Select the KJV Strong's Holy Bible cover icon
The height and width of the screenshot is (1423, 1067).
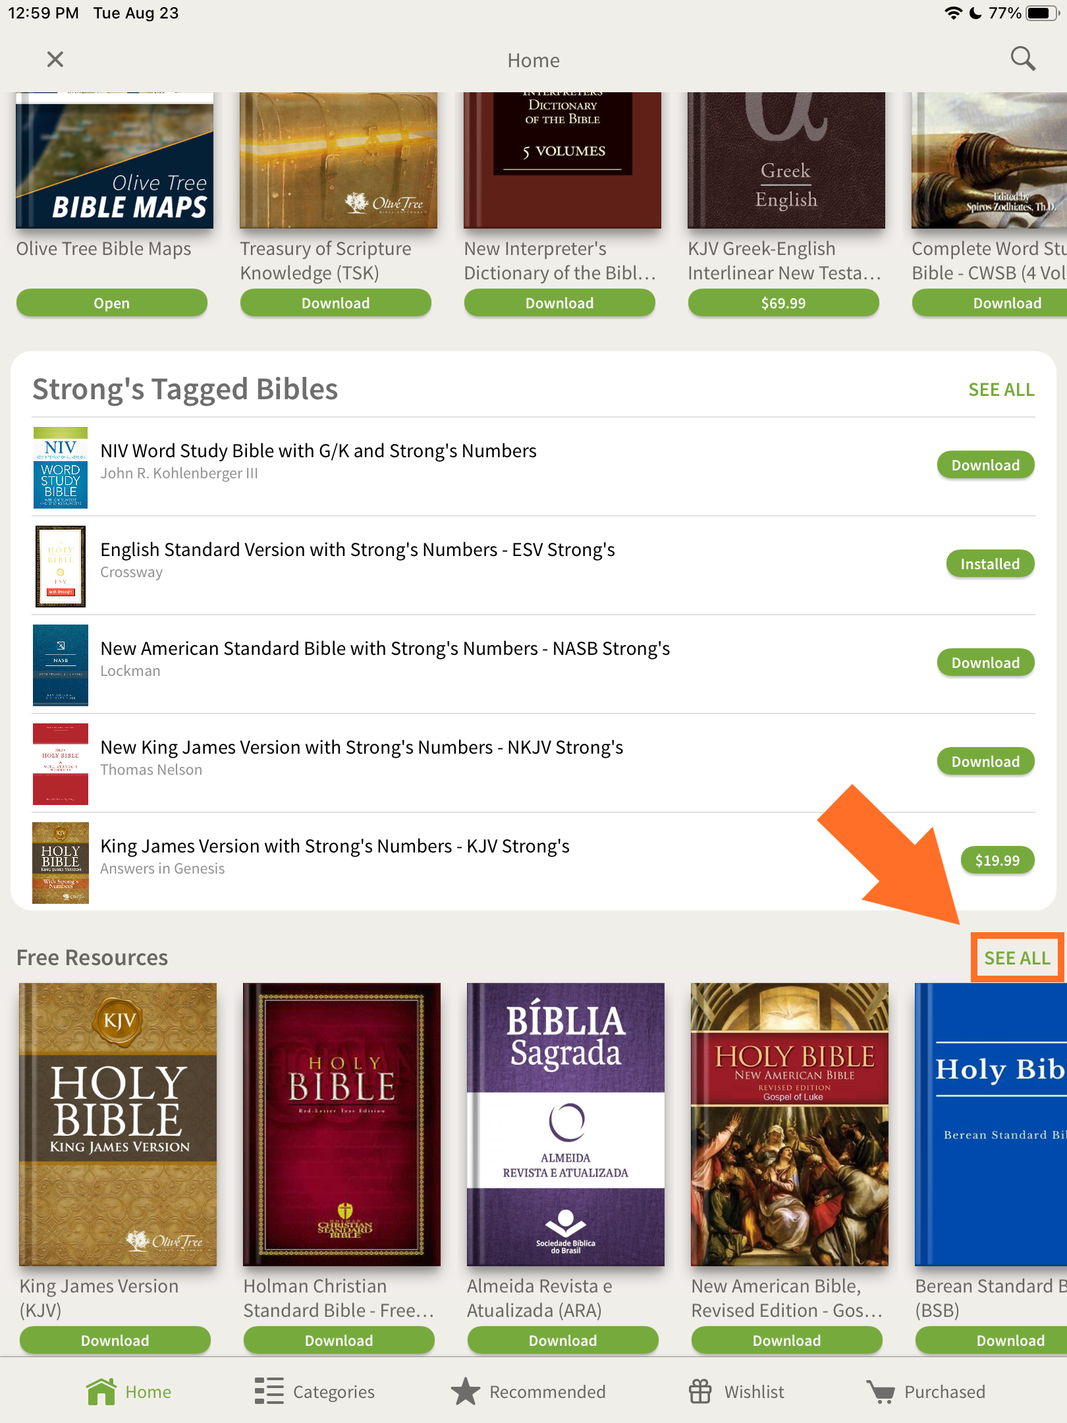click(x=61, y=863)
